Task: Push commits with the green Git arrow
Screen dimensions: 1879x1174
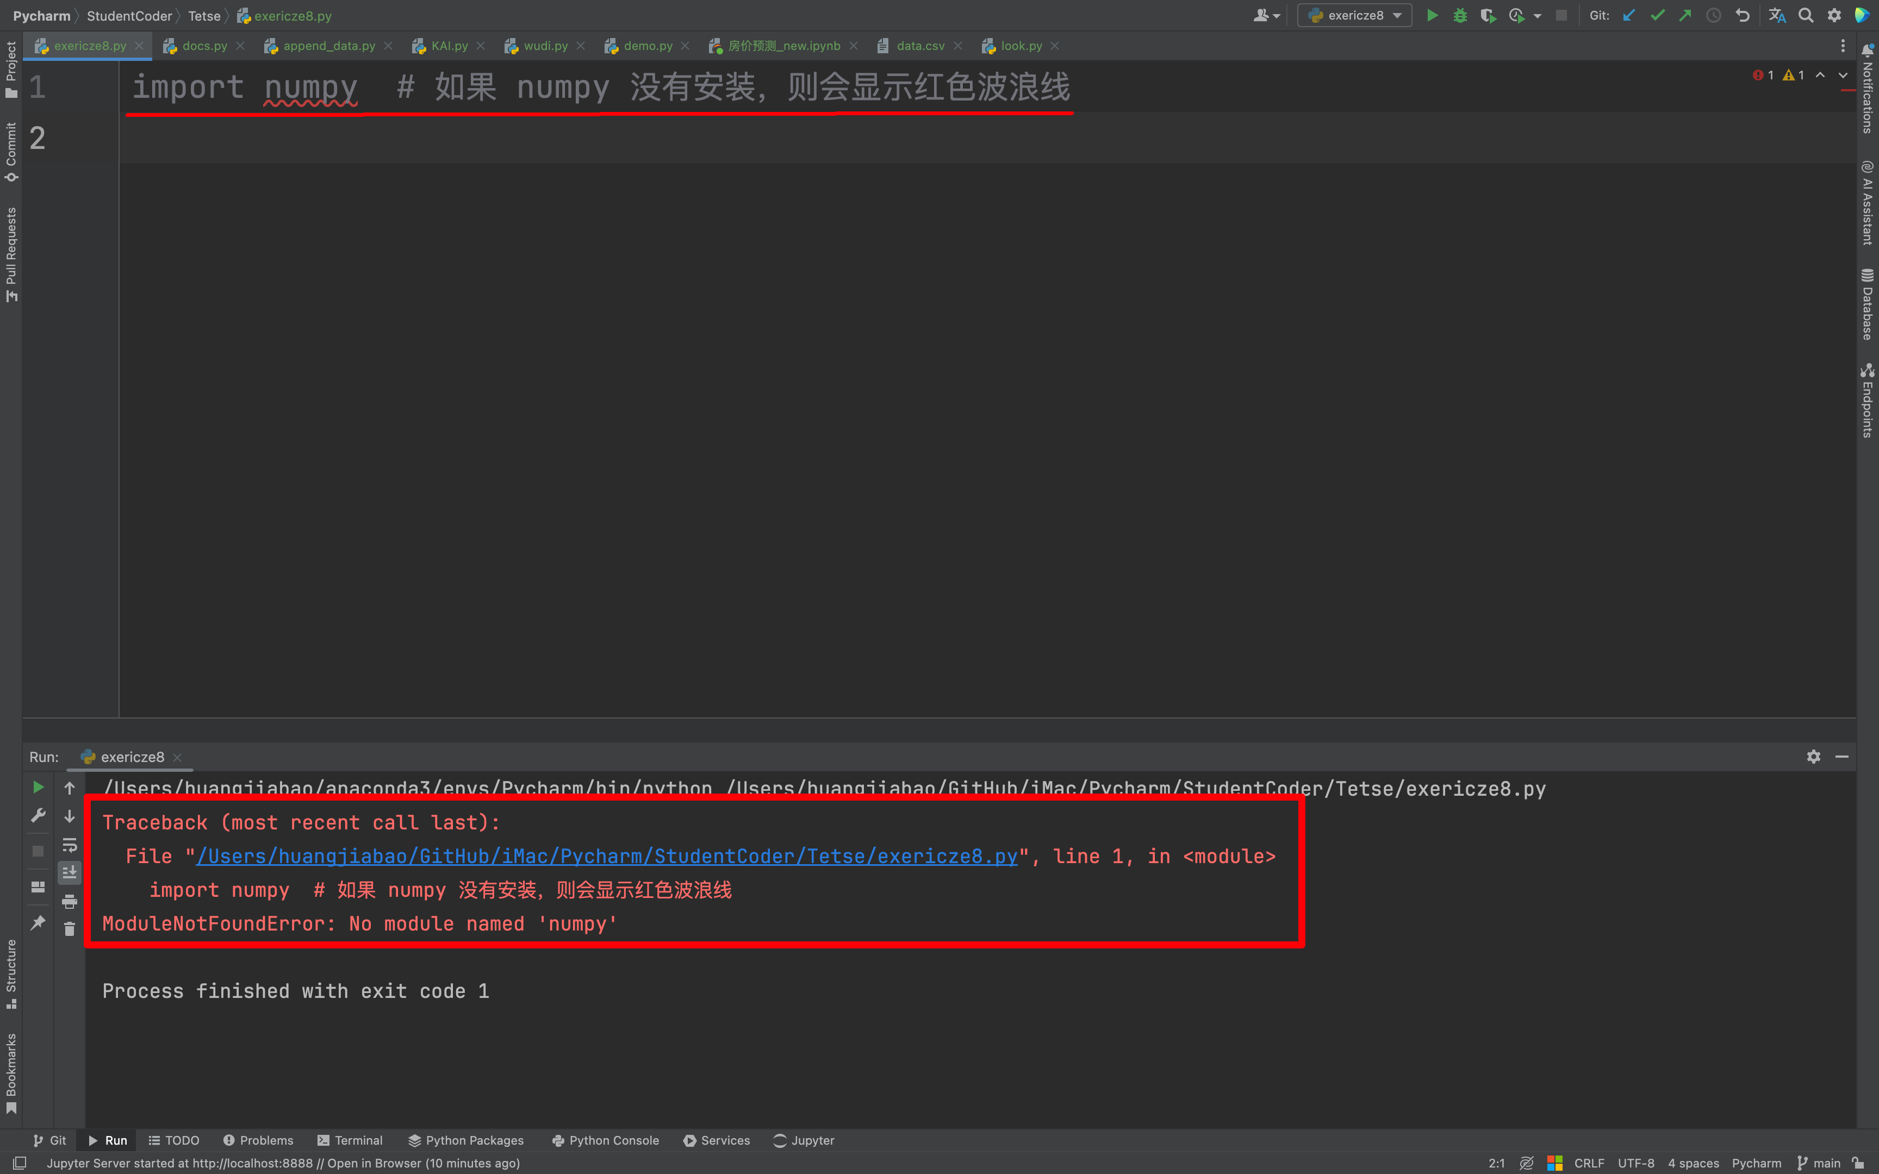Action: point(1685,16)
